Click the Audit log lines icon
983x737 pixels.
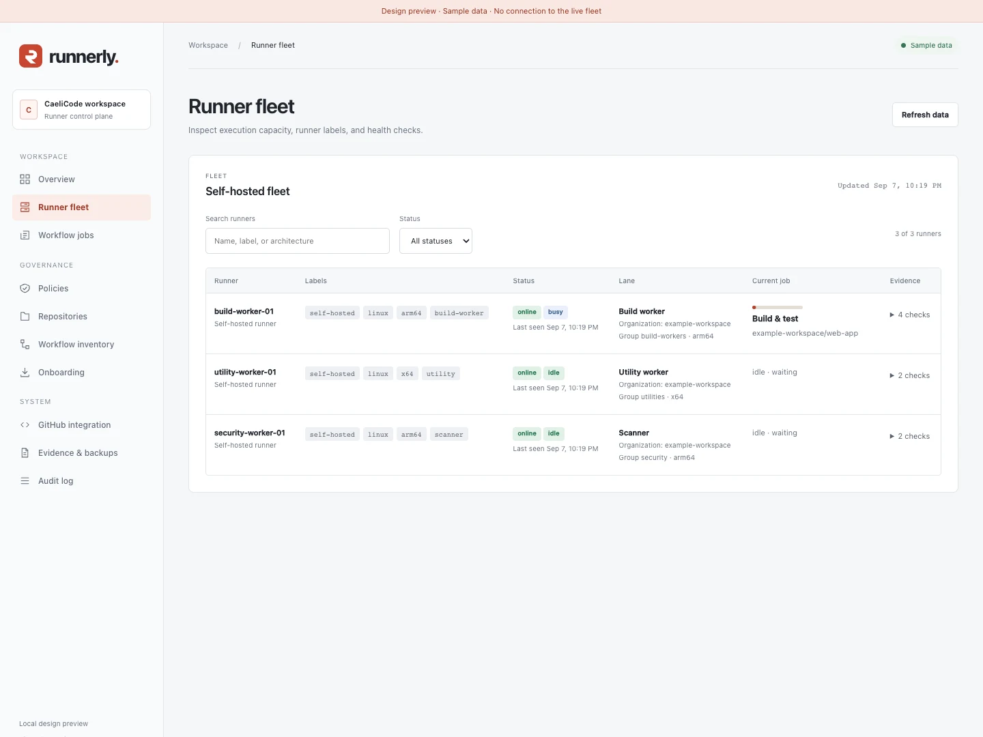click(x=25, y=481)
